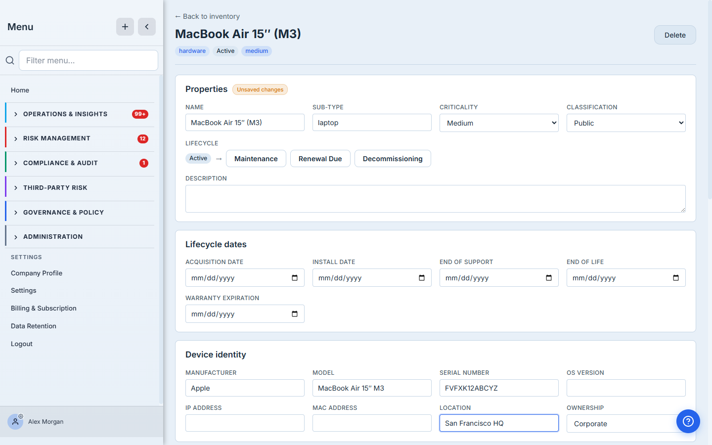The height and width of the screenshot is (445, 712).
Task: Open the Warranty Expiration calendar icon
Action: click(295, 314)
